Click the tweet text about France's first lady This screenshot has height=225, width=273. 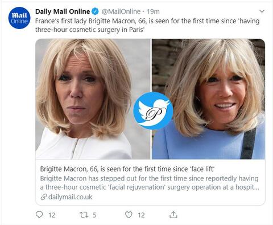coord(147,25)
